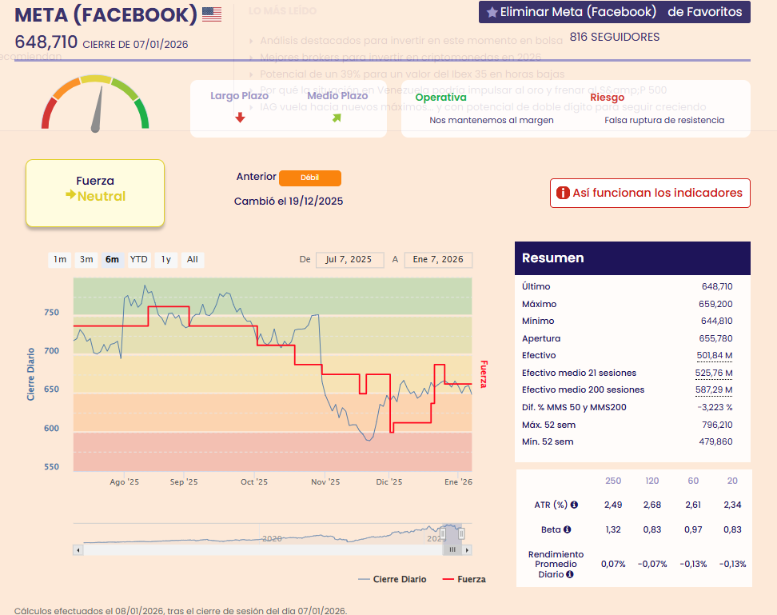Select the 1y chart range
The image size is (777, 615).
(166, 259)
